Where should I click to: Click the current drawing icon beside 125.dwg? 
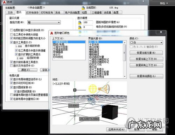[x=83, y=8]
